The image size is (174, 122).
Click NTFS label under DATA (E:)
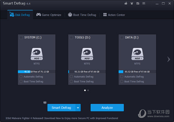[137, 64]
